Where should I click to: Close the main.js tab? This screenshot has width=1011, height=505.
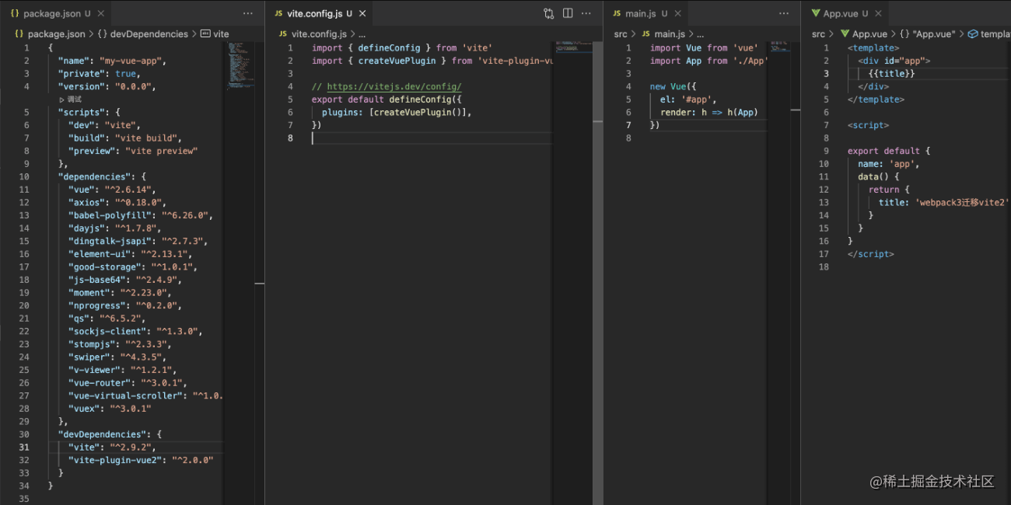click(678, 14)
